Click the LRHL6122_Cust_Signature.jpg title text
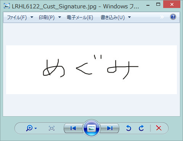 [x=54, y=6]
